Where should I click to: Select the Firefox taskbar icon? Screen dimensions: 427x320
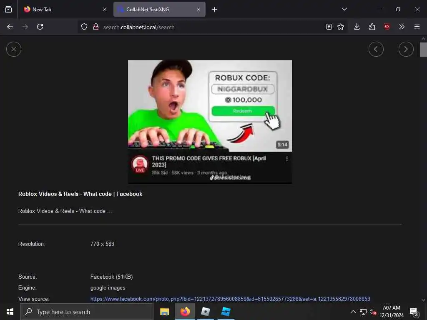point(185,312)
